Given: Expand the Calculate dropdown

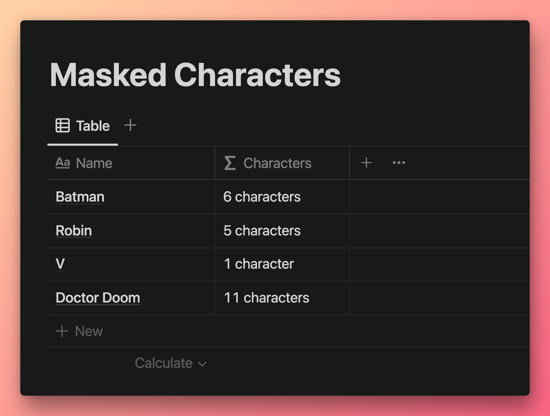Looking at the screenshot, I should click(171, 363).
